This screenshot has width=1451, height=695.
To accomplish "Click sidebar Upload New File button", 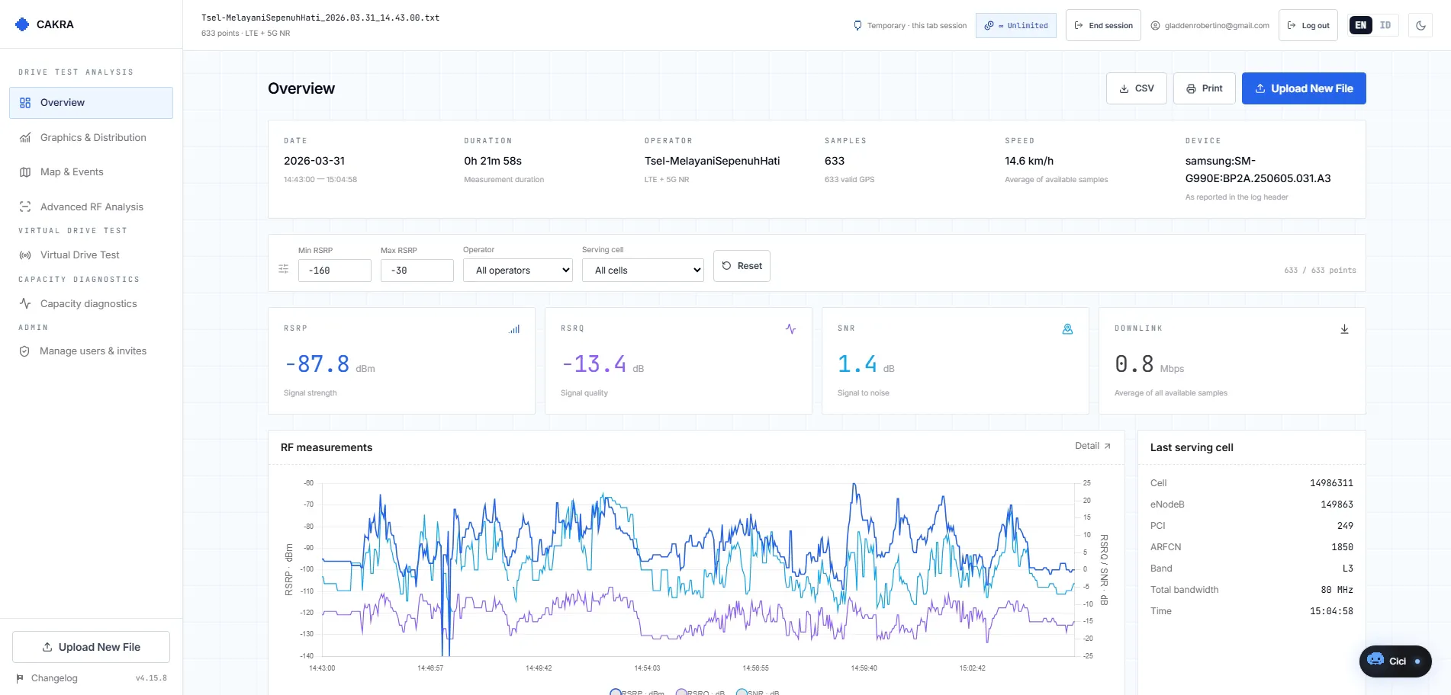I will (x=91, y=647).
